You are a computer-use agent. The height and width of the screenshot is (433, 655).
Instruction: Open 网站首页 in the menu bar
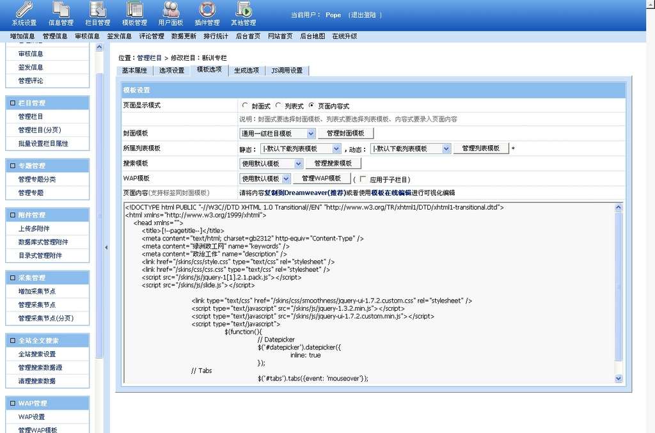click(x=280, y=36)
